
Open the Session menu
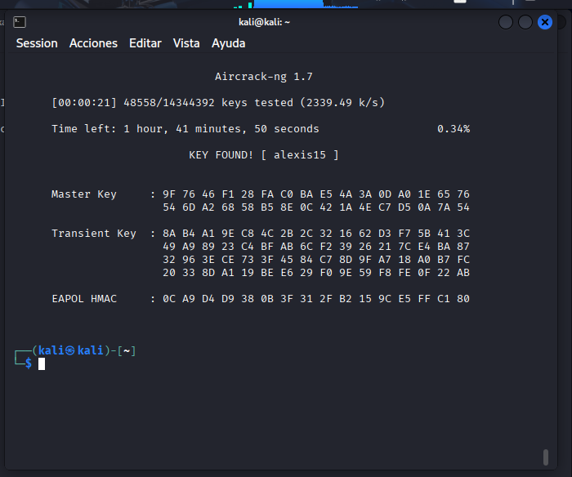click(37, 43)
